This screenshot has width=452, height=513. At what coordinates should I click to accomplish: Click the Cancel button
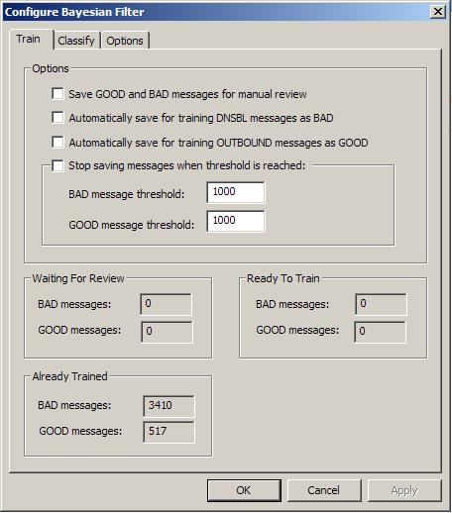(x=324, y=490)
